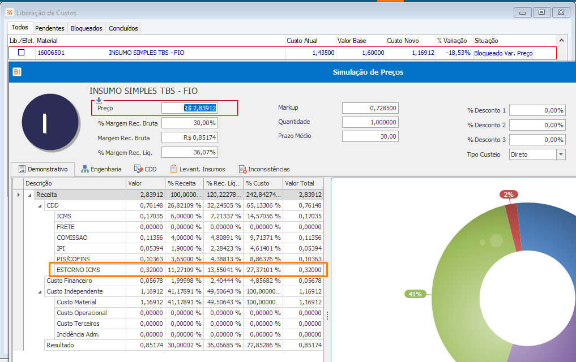Click 'INSUMO SIMPLES TBS - FIO' in material row
This screenshot has width=576, height=362.
click(x=147, y=53)
